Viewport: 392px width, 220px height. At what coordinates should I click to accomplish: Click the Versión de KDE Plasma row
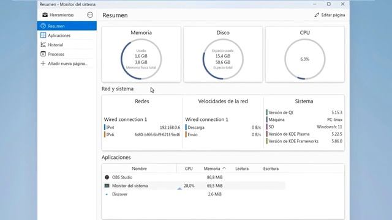[304, 134]
